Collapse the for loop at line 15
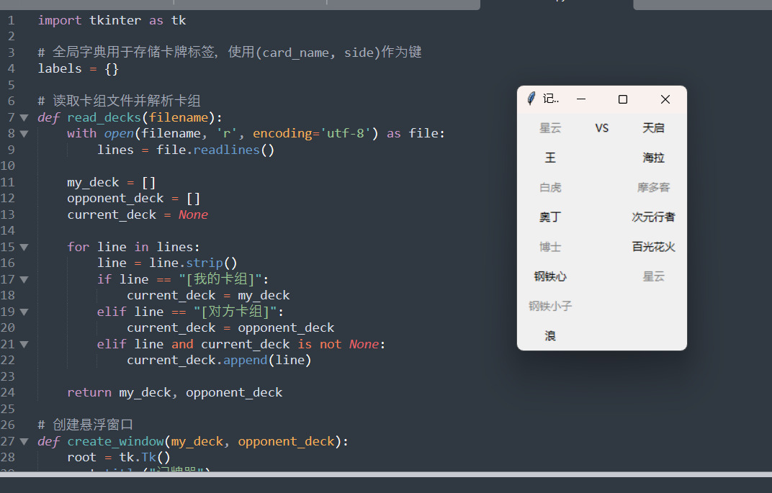 pyautogui.click(x=24, y=247)
